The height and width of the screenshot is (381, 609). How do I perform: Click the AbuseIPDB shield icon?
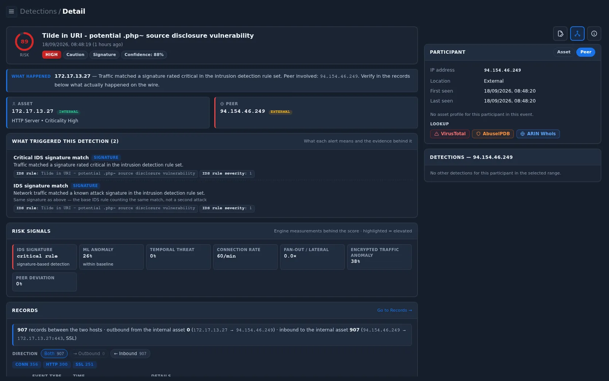[478, 134]
